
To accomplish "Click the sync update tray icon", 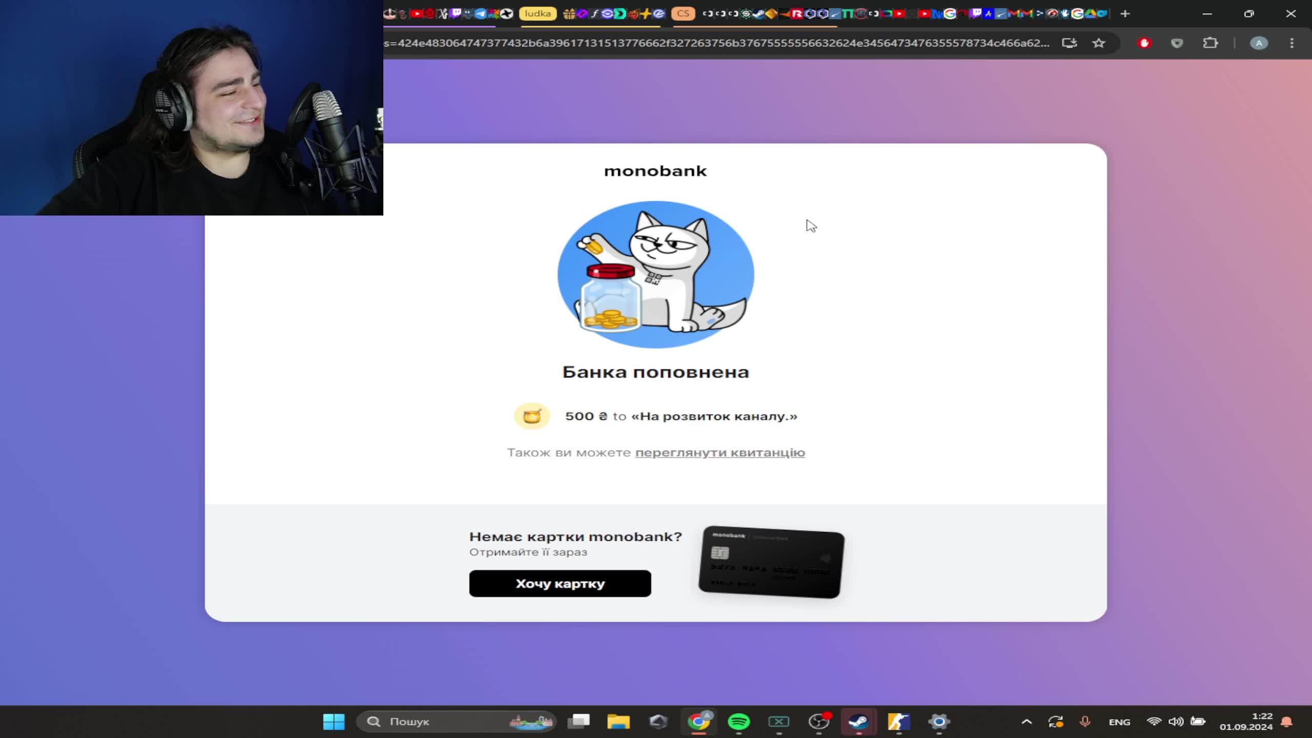I will click(x=1056, y=722).
